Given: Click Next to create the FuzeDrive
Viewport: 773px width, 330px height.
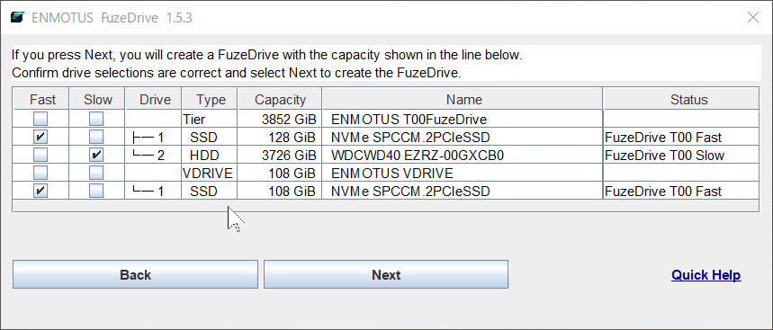Looking at the screenshot, I should (386, 274).
